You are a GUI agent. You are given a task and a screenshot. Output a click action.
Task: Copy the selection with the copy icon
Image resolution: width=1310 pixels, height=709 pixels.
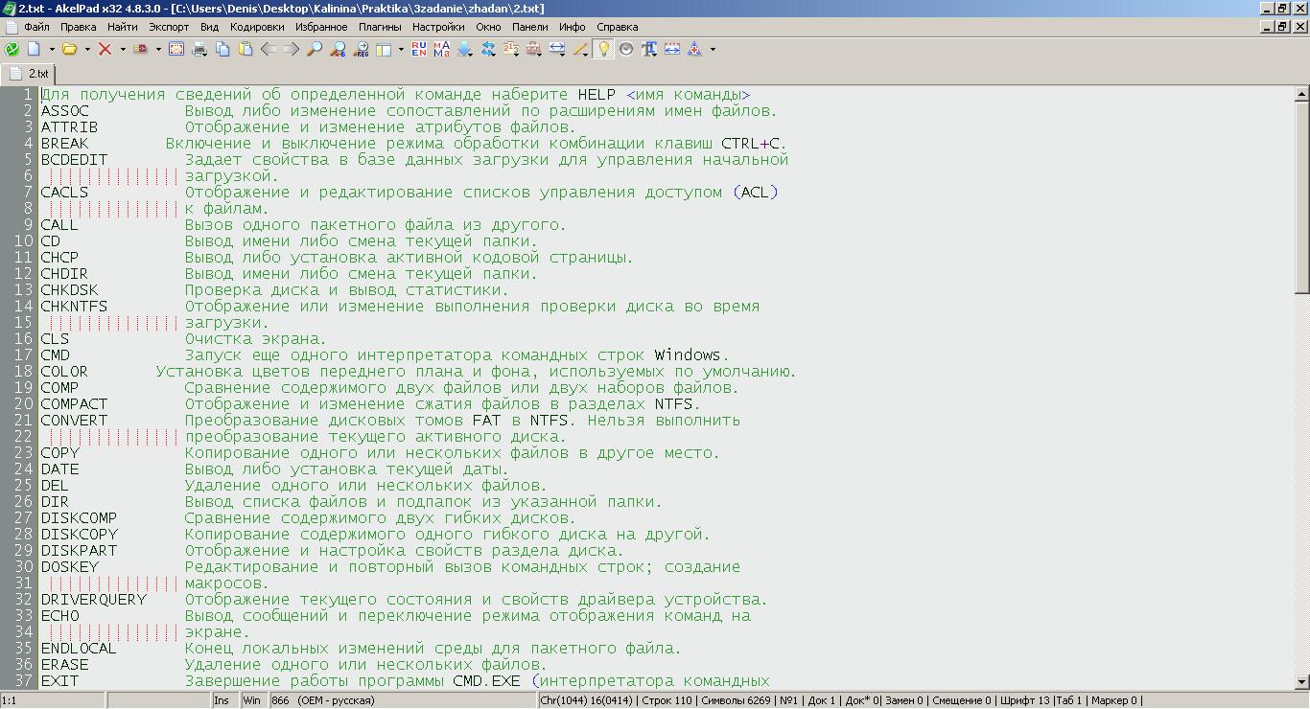click(222, 49)
